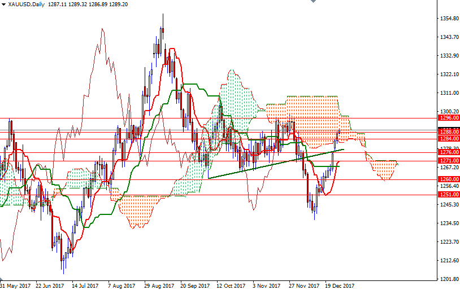Select the 1276.00 horizontal line label

click(449, 152)
